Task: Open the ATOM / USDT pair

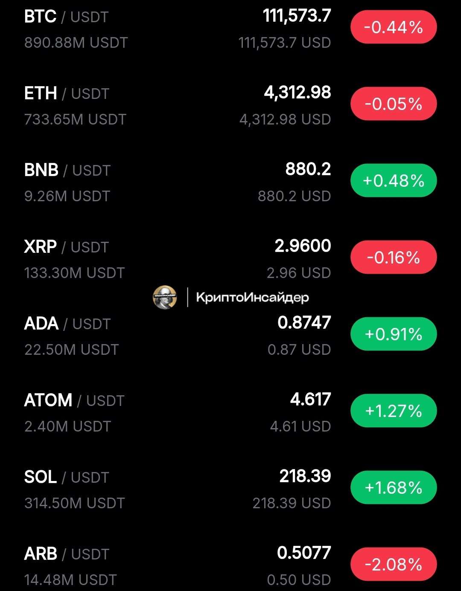Action: tap(230, 412)
